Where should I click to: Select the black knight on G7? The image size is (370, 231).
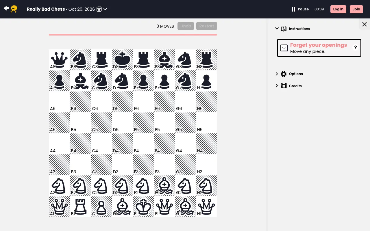pyautogui.click(x=185, y=81)
